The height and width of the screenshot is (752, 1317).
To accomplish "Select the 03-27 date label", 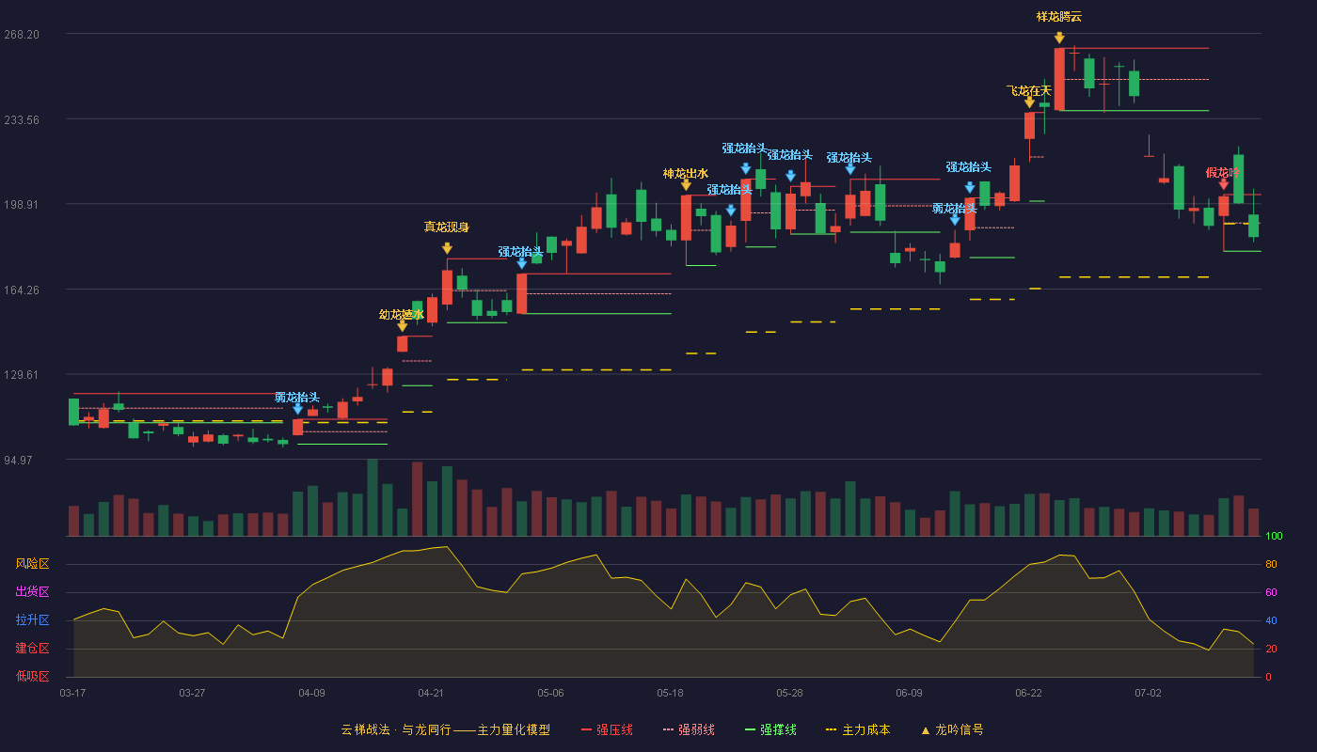I will coord(192,693).
